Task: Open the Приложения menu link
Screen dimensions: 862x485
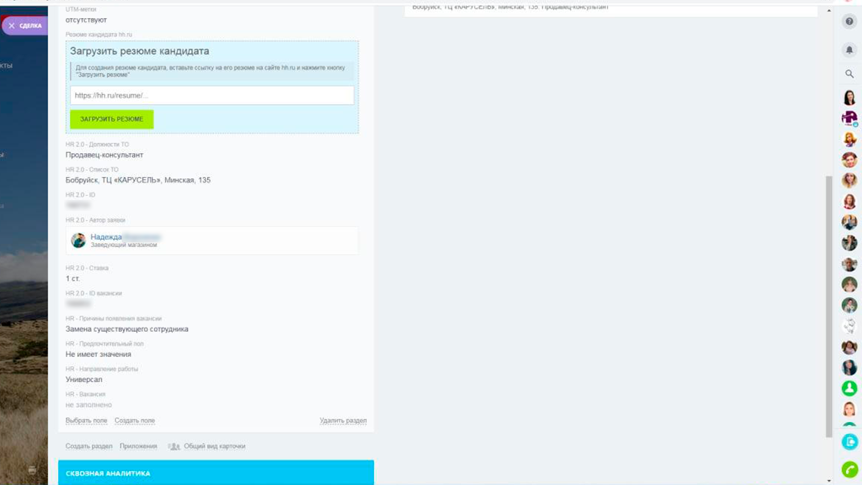Action: [138, 446]
